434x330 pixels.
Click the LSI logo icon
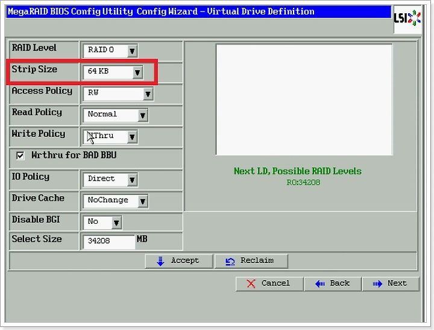(x=407, y=19)
